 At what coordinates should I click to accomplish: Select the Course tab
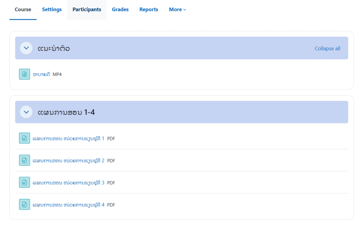click(23, 9)
